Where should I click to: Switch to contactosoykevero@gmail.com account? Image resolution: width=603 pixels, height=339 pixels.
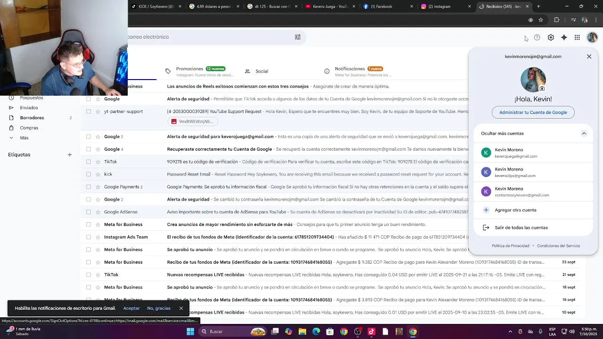click(x=533, y=191)
